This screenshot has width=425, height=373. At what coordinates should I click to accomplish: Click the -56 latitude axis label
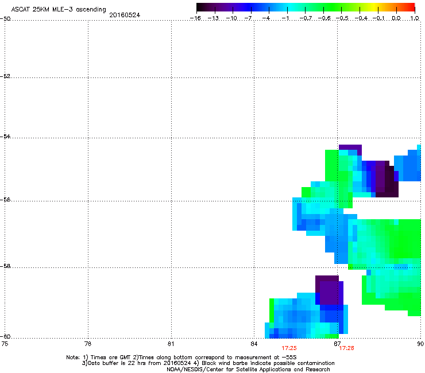click(x=5, y=199)
